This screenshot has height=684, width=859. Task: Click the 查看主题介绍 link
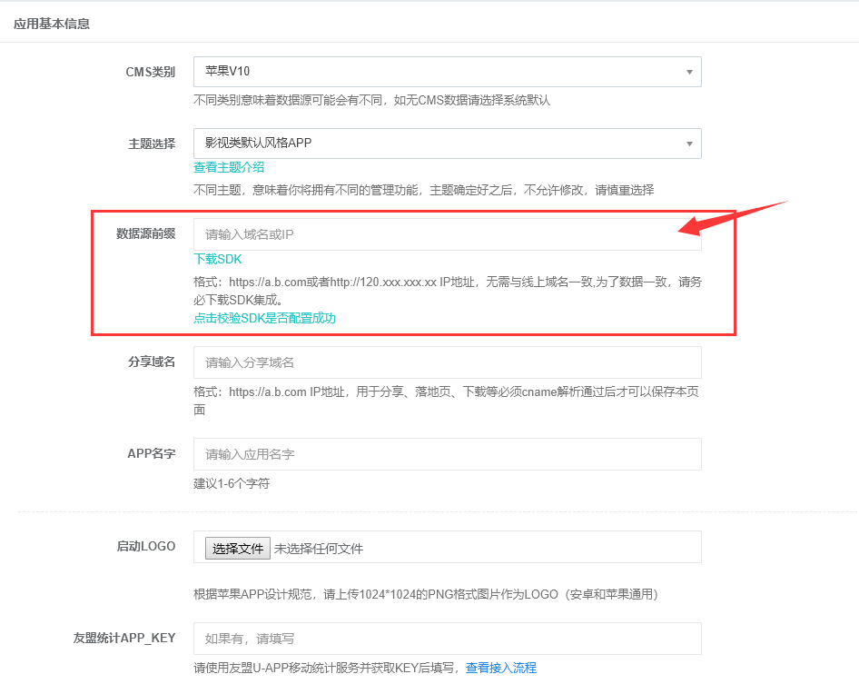click(229, 167)
